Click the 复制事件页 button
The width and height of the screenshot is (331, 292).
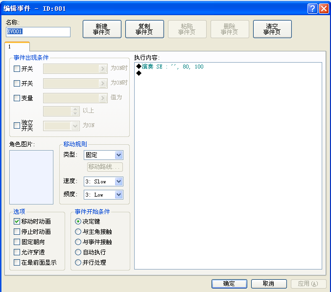[144, 29]
